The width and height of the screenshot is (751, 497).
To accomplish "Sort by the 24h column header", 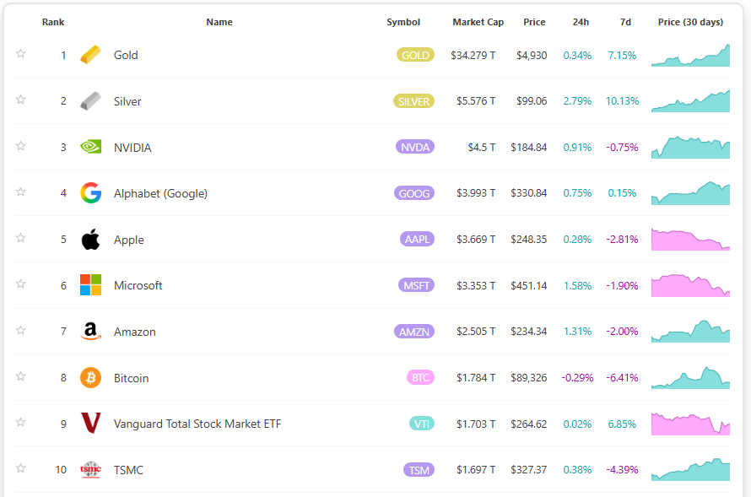I will coord(581,22).
